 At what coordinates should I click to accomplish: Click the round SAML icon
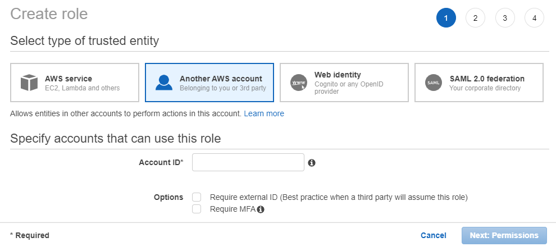pyautogui.click(x=433, y=83)
